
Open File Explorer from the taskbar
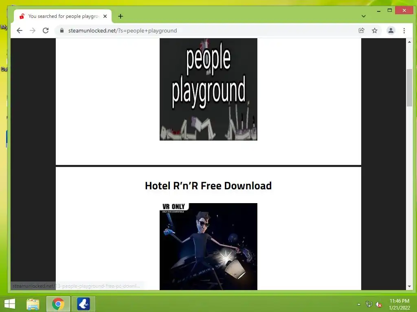pyautogui.click(x=33, y=304)
